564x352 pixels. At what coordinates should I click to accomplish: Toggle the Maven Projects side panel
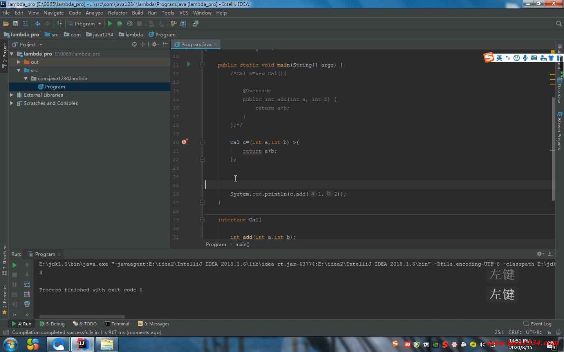(x=559, y=130)
